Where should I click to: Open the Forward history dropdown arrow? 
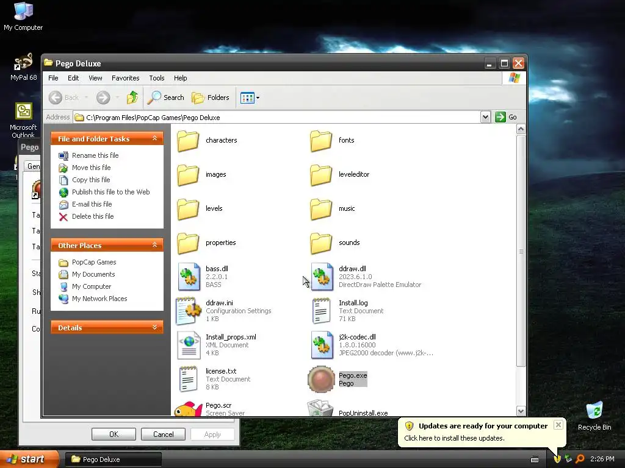[117, 97]
